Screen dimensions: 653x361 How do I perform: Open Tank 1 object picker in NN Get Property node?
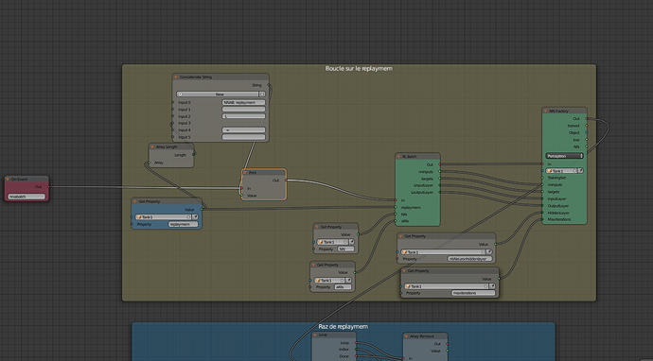(332, 242)
